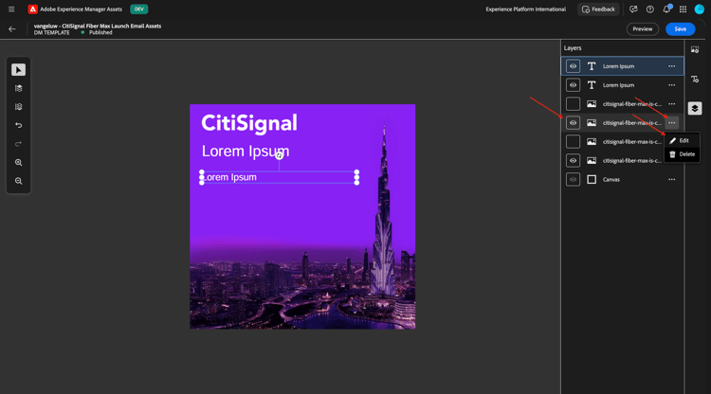Open the add text panel icon
This screenshot has width=711, height=394.
pos(695,80)
